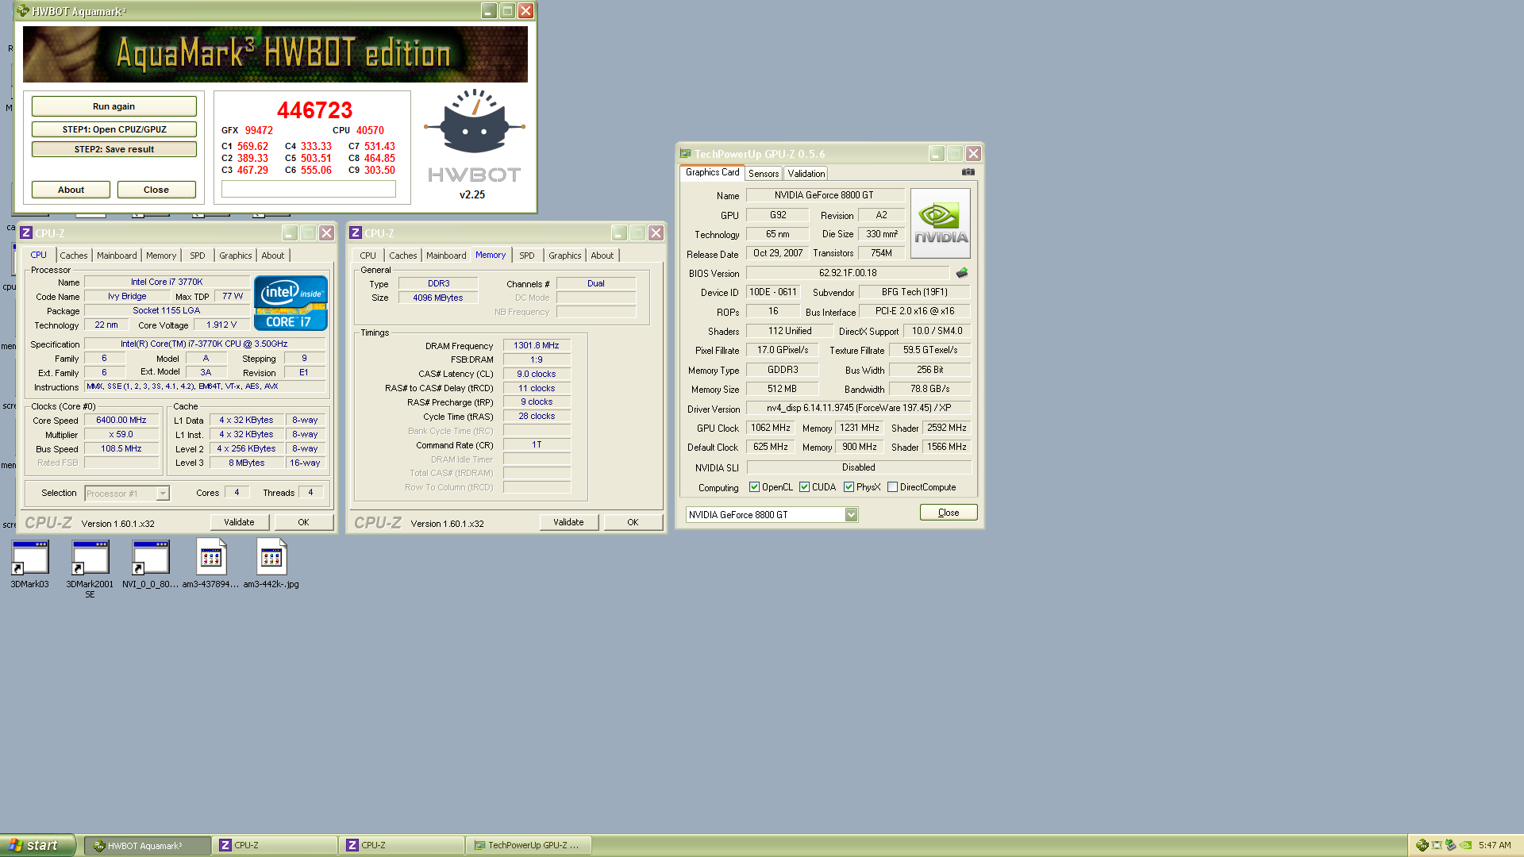Click the NVIDIA logo in GPU-Z

tap(941, 224)
